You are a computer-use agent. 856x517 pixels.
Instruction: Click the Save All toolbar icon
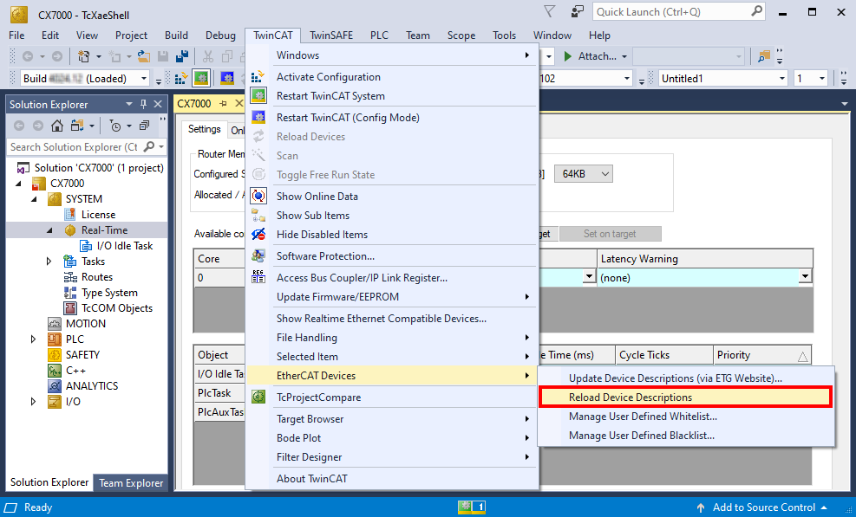coord(182,56)
